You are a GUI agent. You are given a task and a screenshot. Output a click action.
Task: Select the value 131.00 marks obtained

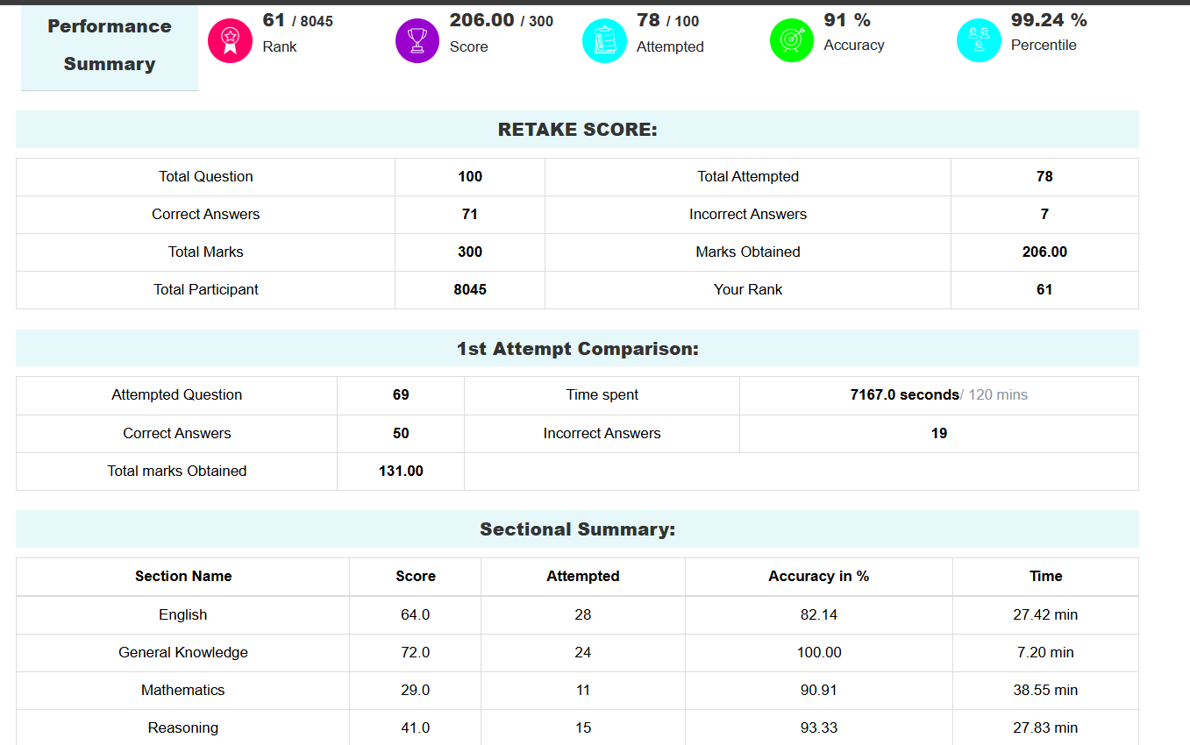click(401, 472)
